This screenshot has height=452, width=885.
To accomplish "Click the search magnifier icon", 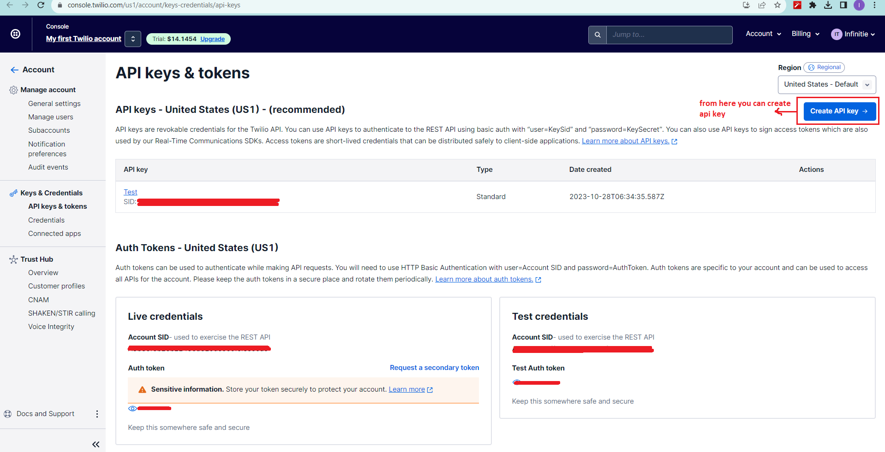I will point(598,35).
